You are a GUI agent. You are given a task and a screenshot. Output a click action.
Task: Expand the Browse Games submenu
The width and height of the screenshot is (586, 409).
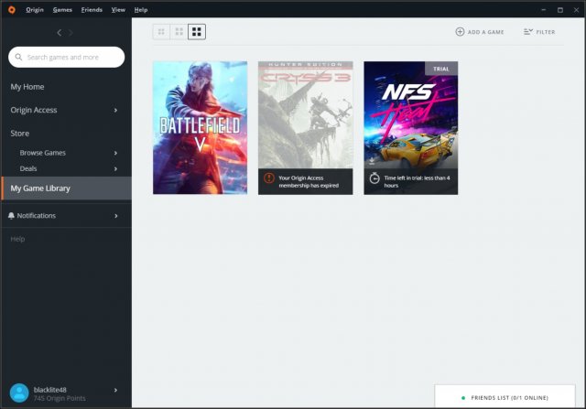tap(115, 153)
